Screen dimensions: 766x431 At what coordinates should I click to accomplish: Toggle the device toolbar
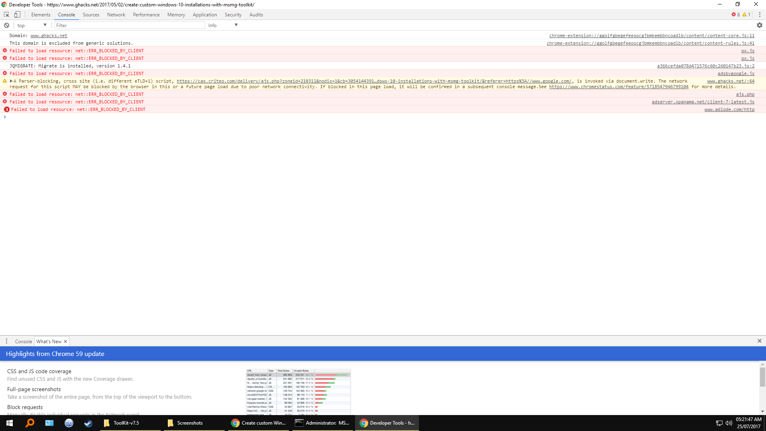(x=17, y=14)
